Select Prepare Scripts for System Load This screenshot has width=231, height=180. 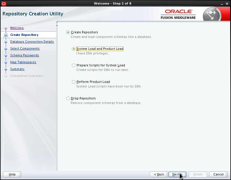pyautogui.click(x=73, y=65)
